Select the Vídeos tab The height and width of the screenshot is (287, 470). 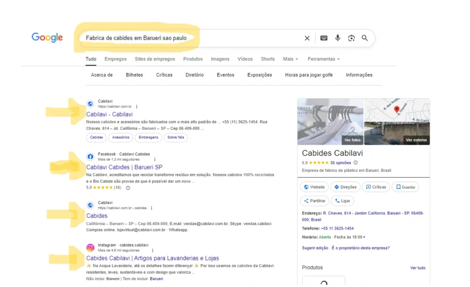pos(245,59)
